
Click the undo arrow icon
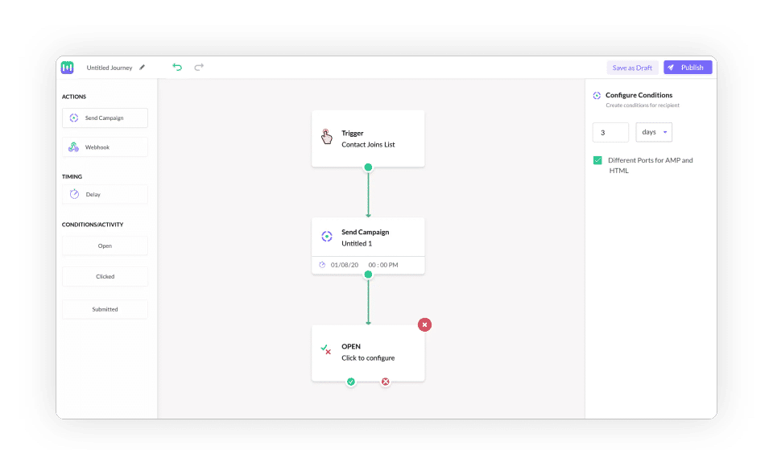click(177, 68)
